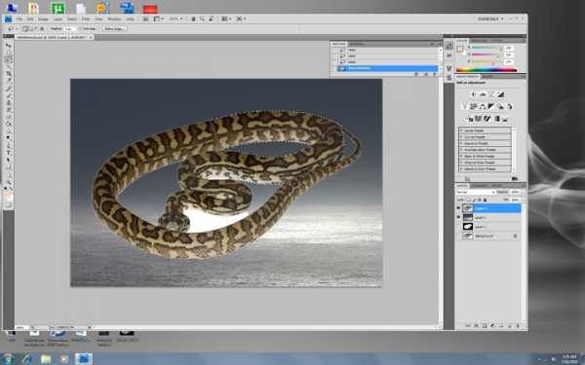
Task: Open the Filter menu
Action: [x=86, y=19]
